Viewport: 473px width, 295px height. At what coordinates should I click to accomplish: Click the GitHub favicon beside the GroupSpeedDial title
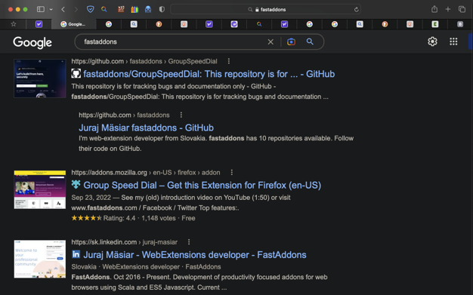pyautogui.click(x=76, y=73)
